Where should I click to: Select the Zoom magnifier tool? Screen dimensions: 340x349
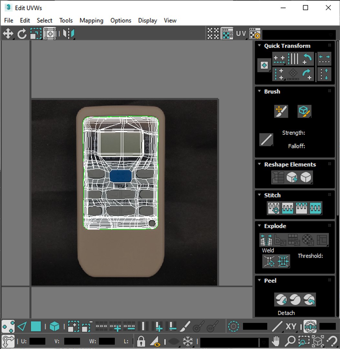point(290,341)
